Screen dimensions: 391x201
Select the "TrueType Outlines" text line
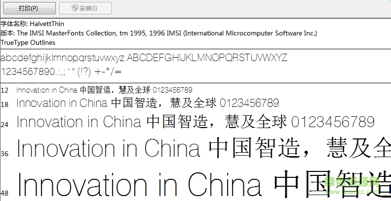click(x=28, y=42)
